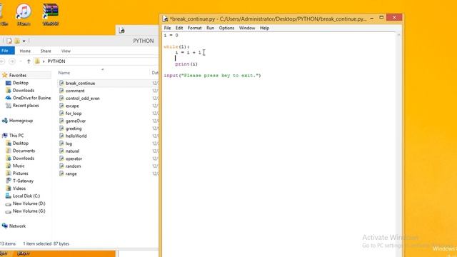Open Homegroup in navigation pane
Viewport: 457px width, 257px height.
click(21, 121)
